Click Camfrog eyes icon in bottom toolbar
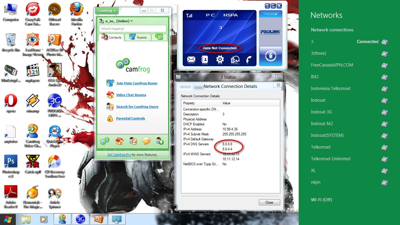The width and height of the screenshot is (400, 225). point(105,141)
